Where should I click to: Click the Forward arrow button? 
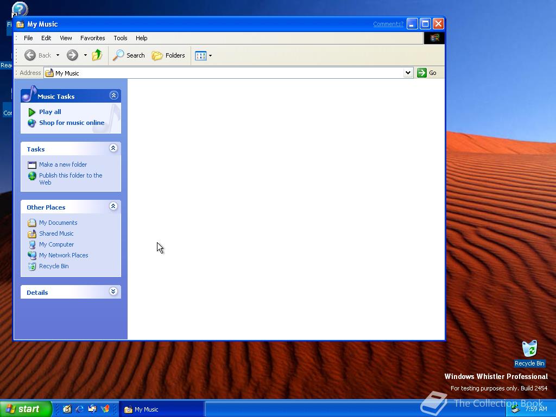pos(72,55)
